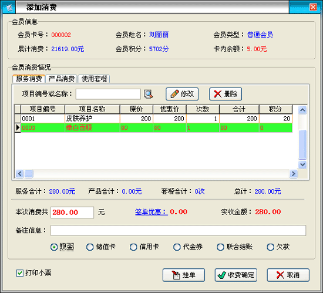Click the table scroll up arrow
The width and height of the screenshot is (323, 293).
[302, 110]
